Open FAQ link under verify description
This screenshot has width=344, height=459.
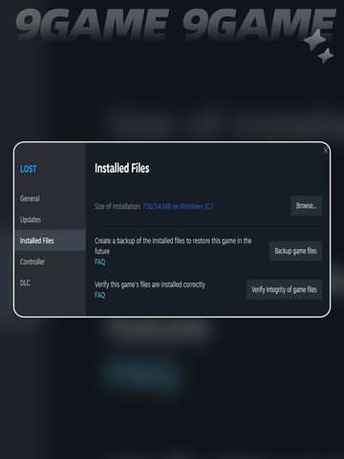[99, 295]
